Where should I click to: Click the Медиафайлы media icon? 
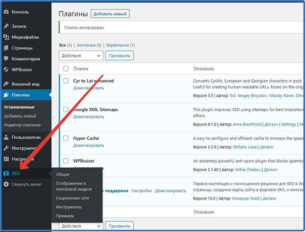(6, 37)
